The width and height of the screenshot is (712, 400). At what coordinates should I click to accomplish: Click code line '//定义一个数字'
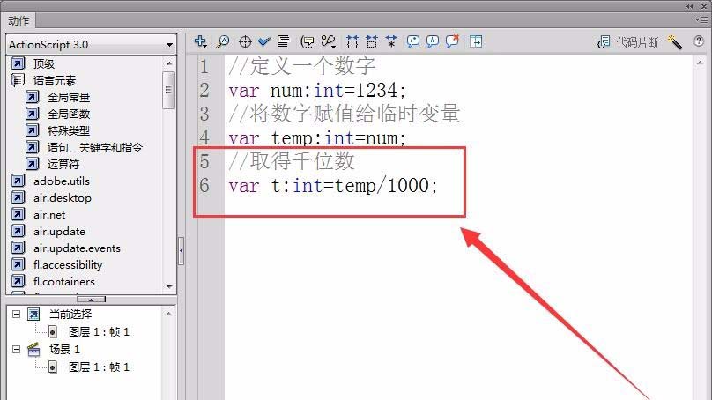click(x=302, y=66)
